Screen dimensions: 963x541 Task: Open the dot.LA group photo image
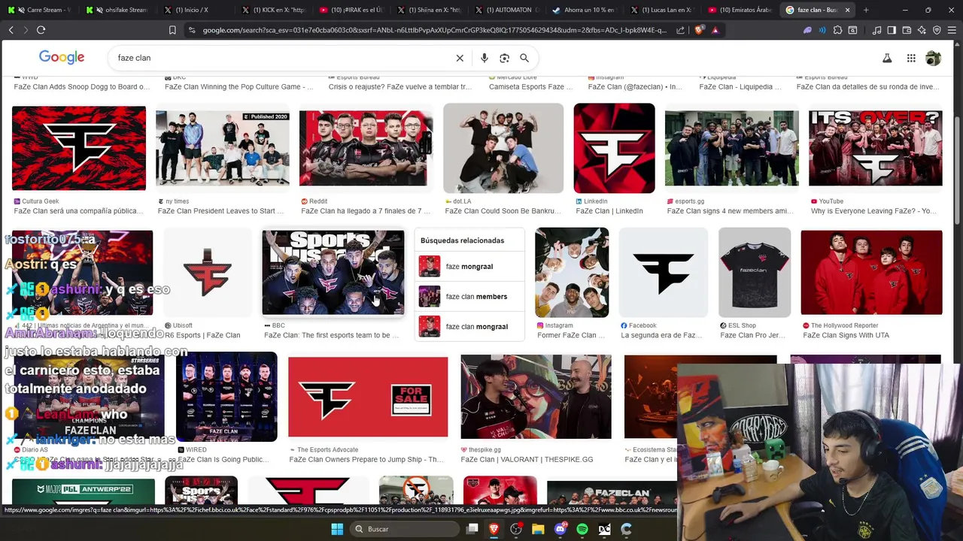(x=503, y=148)
